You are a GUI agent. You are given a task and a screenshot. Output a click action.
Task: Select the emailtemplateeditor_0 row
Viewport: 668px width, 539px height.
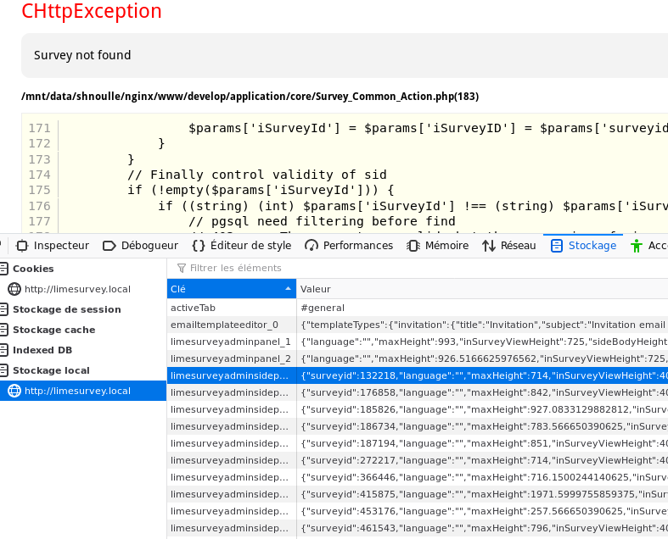[231, 325]
